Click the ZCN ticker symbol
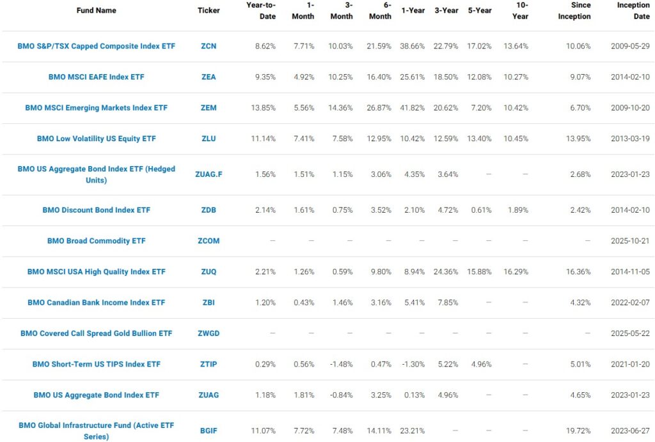 coord(209,46)
